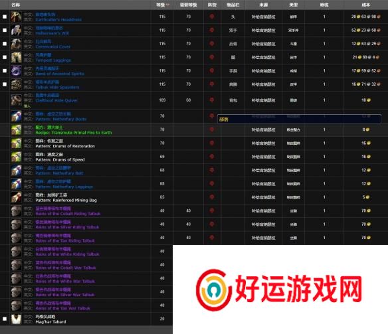Click the Silver Riding Talbuk mount icon

click(x=16, y=224)
